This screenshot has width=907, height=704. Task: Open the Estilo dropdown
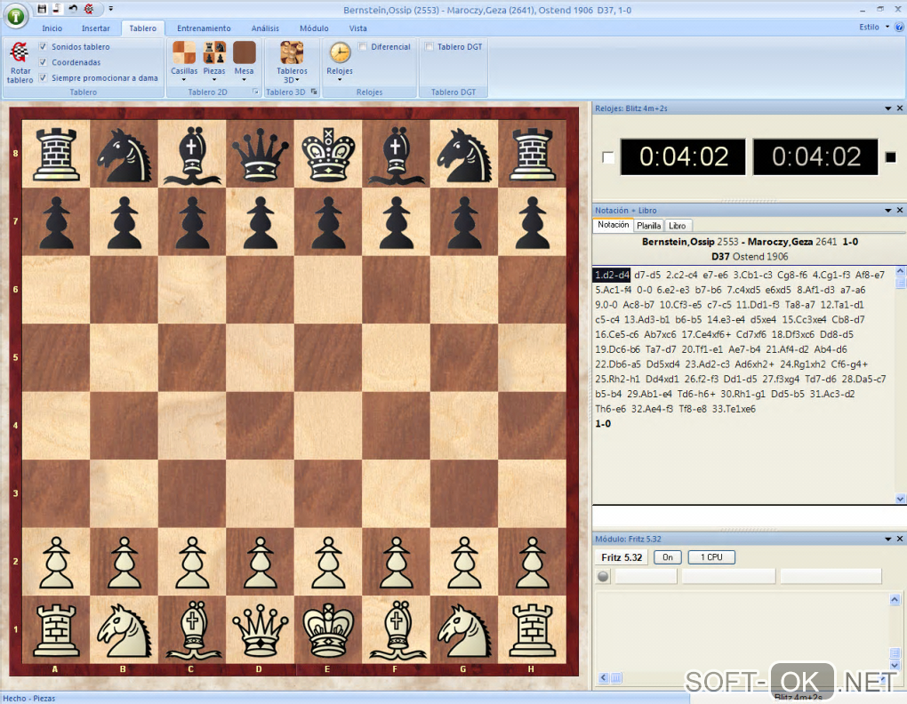(874, 27)
